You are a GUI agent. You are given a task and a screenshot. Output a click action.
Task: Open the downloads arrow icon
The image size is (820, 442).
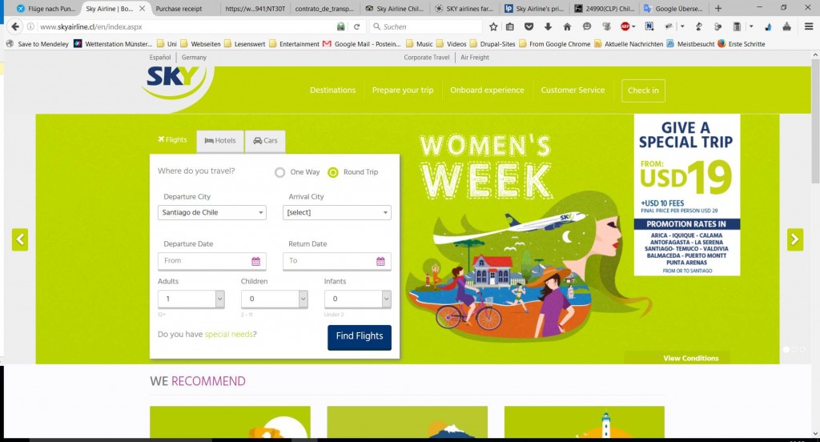(548, 26)
